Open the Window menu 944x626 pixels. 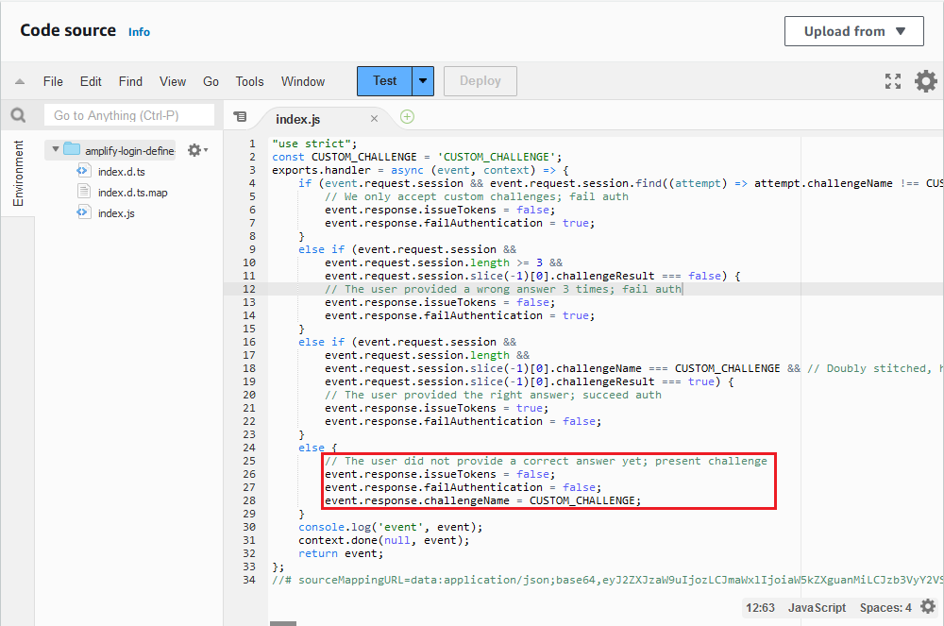pyautogui.click(x=303, y=81)
